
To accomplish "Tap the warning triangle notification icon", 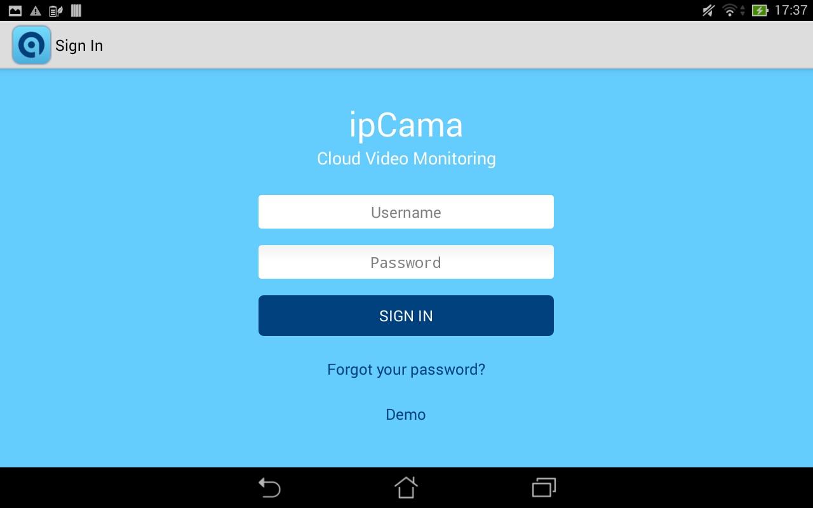I will tap(35, 11).
